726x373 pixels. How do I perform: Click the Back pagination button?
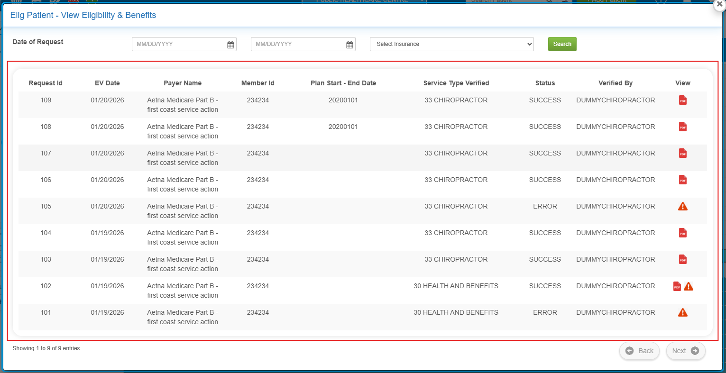pyautogui.click(x=639, y=351)
